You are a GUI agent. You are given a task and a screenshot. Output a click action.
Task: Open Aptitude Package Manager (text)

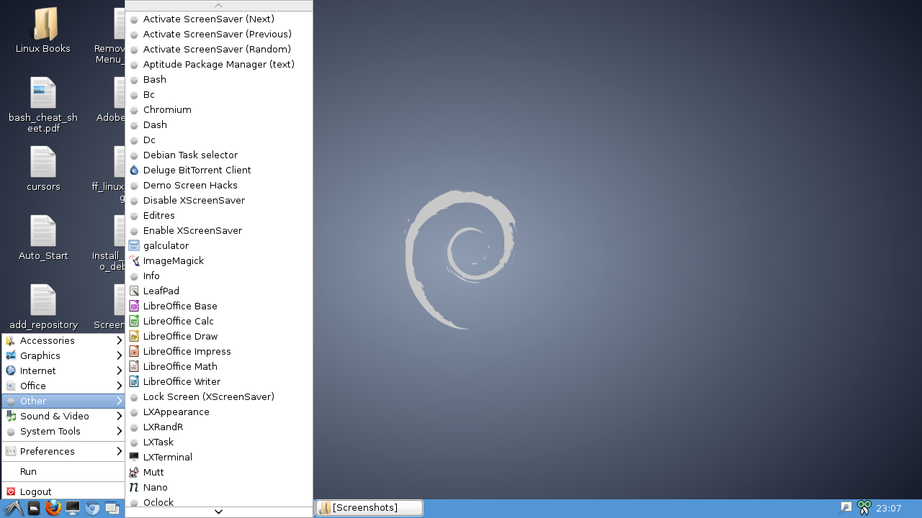pyautogui.click(x=219, y=65)
